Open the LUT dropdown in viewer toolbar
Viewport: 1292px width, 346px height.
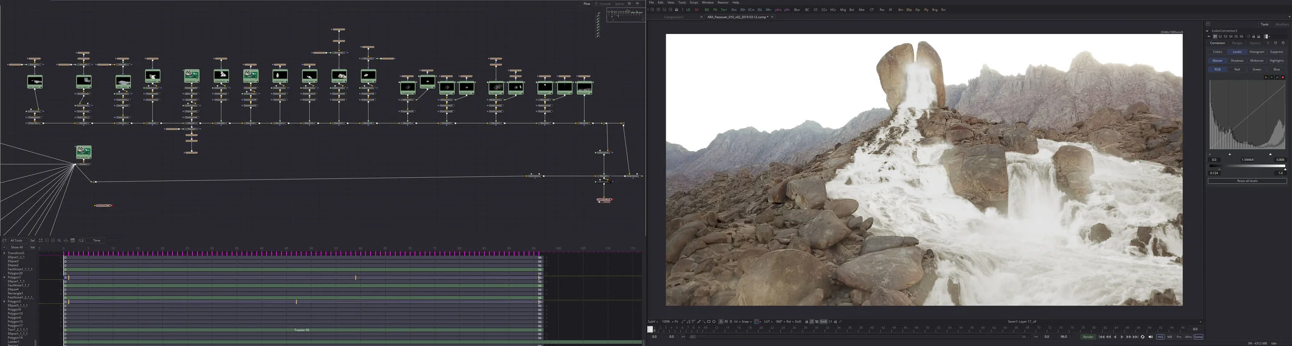pos(768,321)
